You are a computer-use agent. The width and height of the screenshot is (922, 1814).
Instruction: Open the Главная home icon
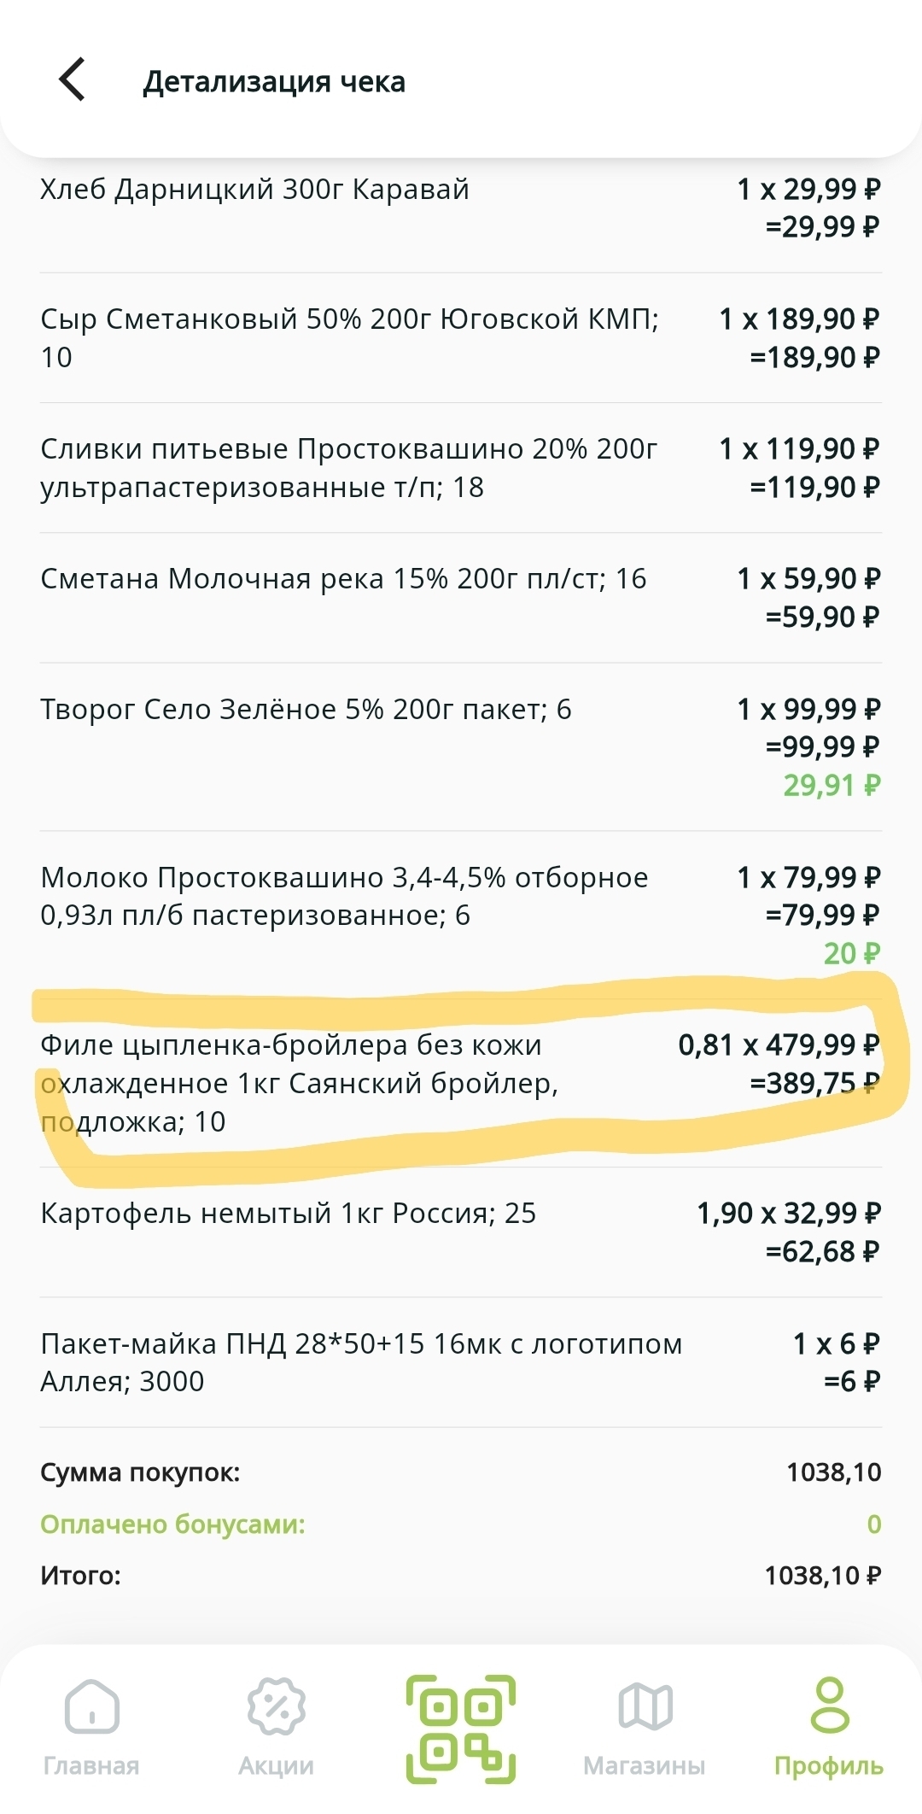[91, 1706]
